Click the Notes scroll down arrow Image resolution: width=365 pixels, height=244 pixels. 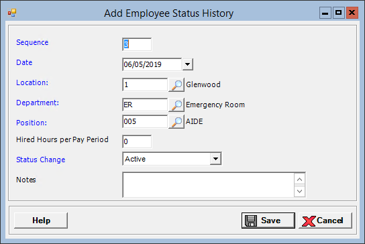300,191
